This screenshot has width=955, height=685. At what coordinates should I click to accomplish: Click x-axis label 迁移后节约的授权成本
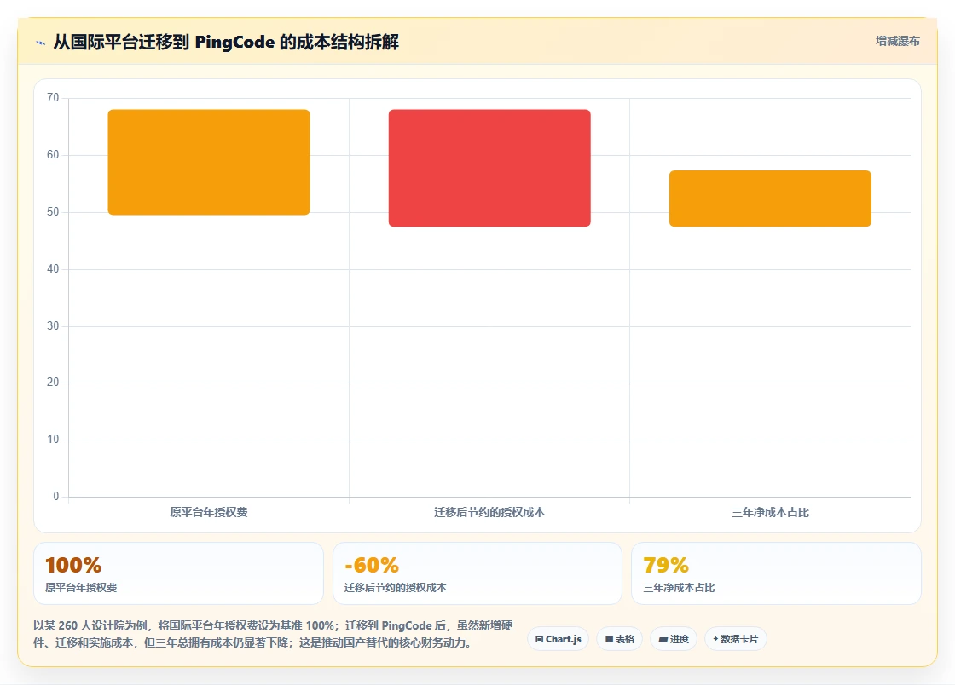tap(489, 512)
